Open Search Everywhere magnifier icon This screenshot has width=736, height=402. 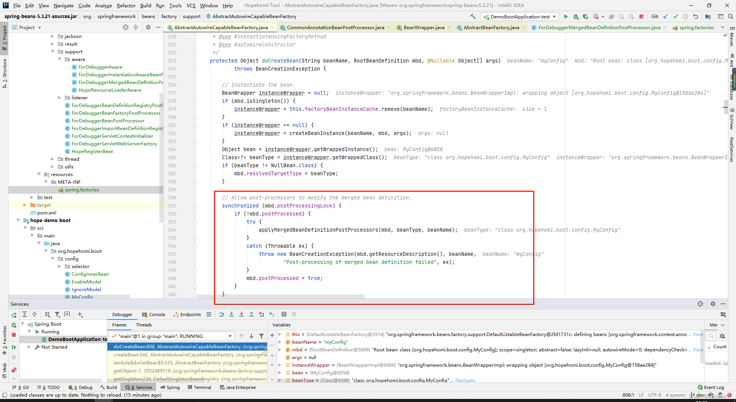731,16
